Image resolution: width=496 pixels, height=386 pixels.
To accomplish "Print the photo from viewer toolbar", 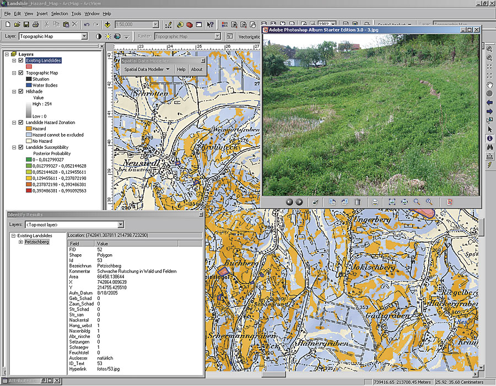I will (x=375, y=202).
